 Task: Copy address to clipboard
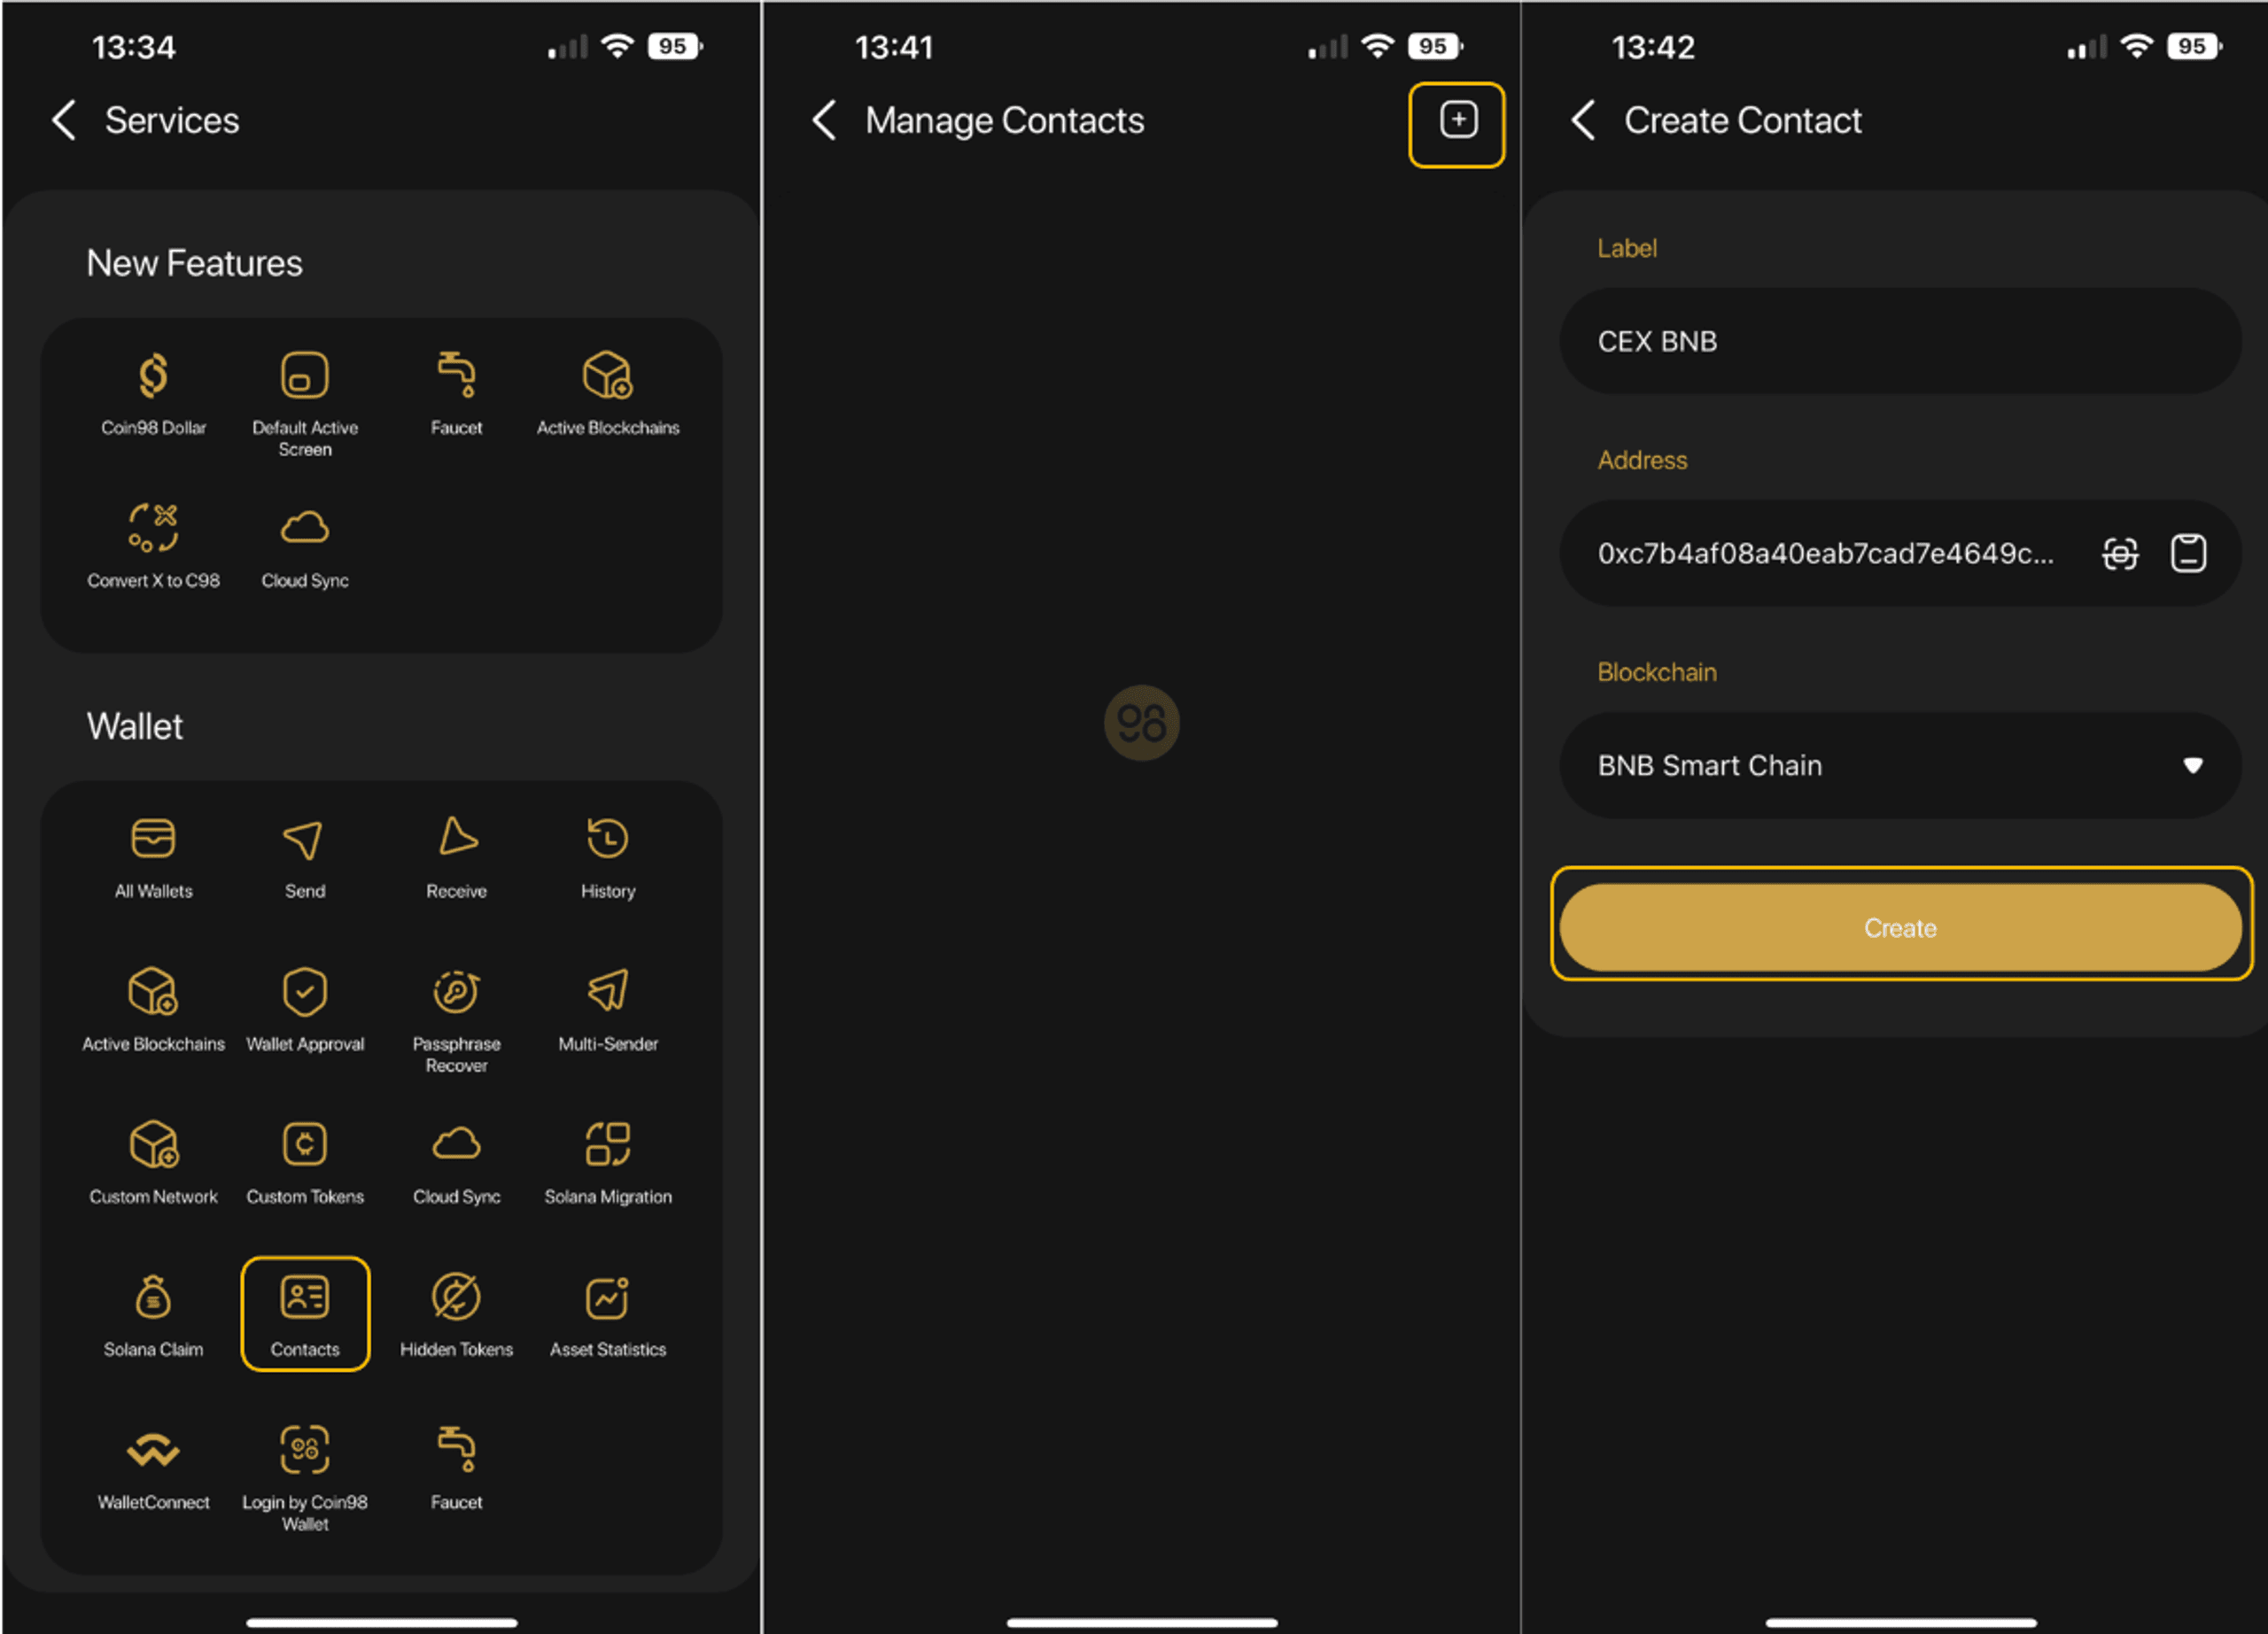[x=2191, y=553]
